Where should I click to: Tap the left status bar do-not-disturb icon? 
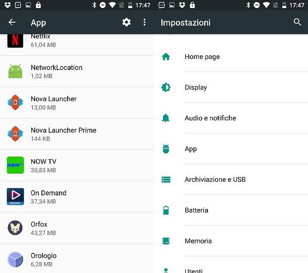click(x=102, y=5)
